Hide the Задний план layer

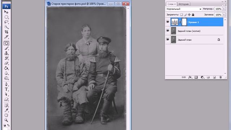point(167,39)
